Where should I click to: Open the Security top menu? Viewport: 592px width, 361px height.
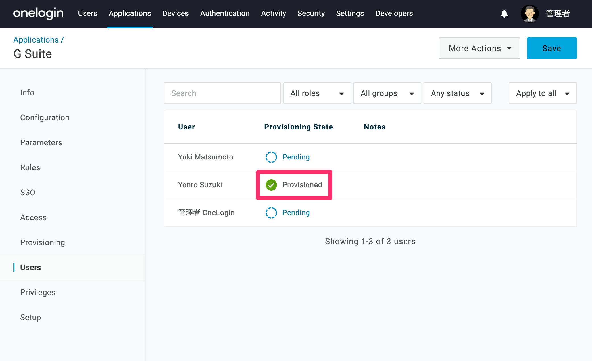coord(311,13)
